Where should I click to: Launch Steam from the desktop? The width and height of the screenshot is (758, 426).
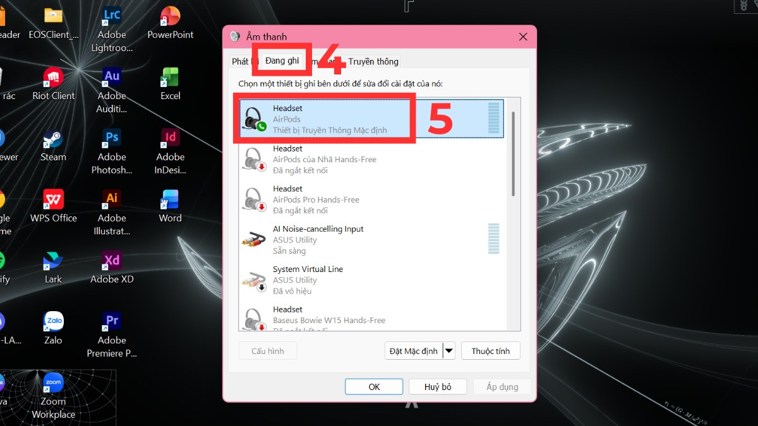(x=54, y=146)
